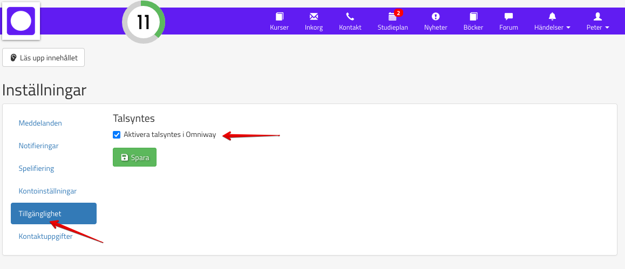
Task: Open Studieplan calendar icon
Action: (392, 17)
